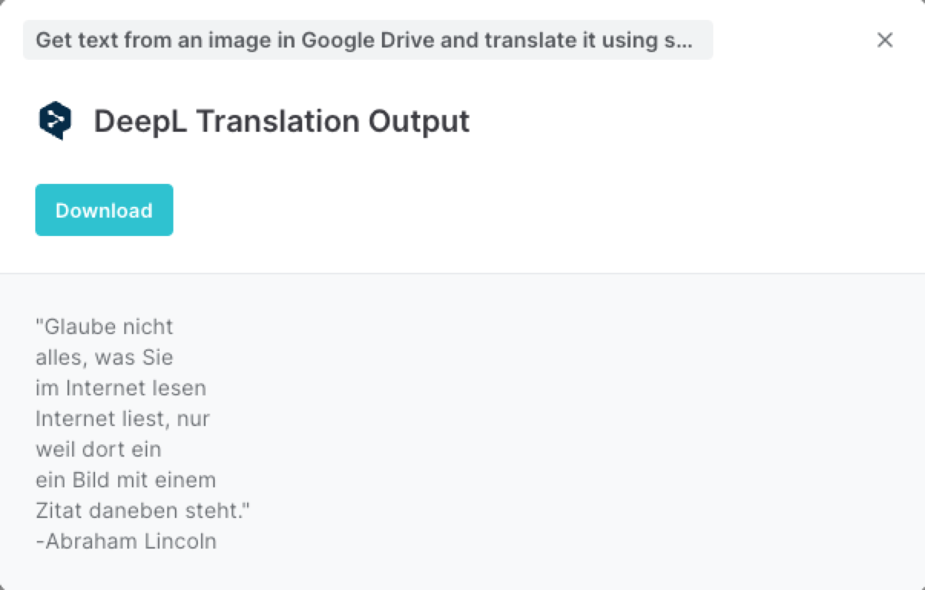Click the 'weil dort ein' text
This screenshot has height=590, width=925.
(98, 449)
